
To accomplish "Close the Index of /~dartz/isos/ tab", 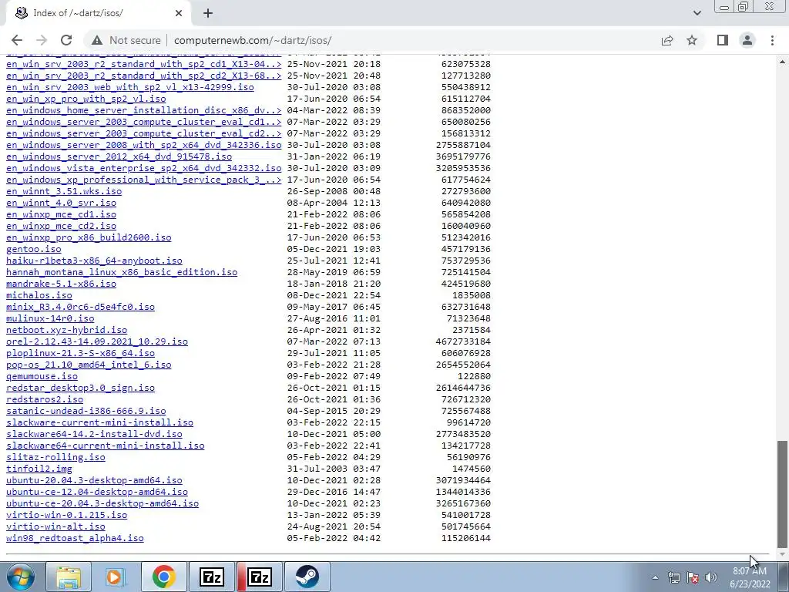I will pos(179,13).
